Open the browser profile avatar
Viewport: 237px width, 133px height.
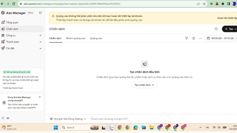point(234,4)
